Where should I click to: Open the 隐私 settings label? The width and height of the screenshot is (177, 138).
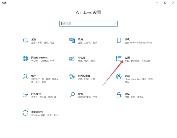127,94
